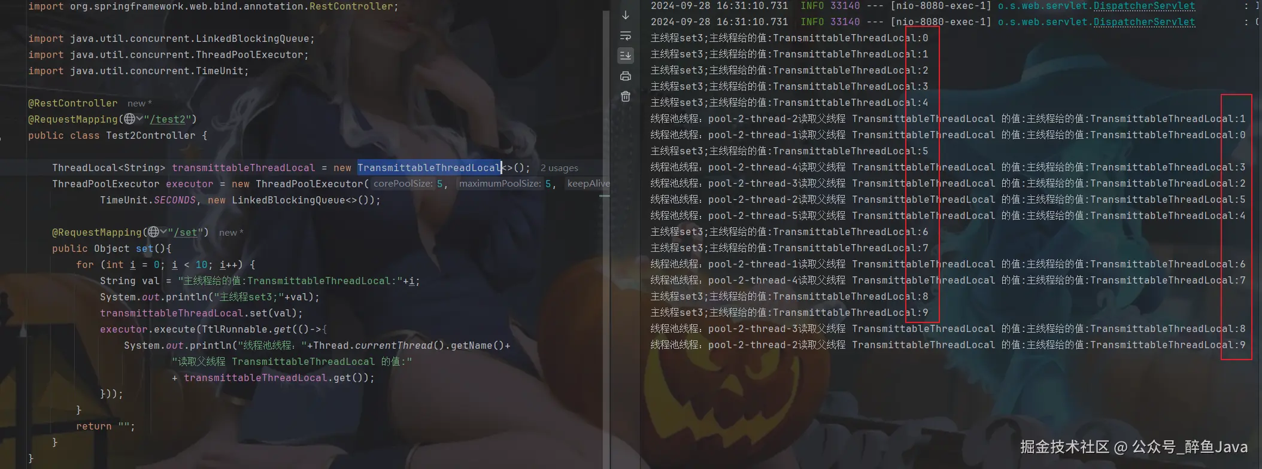Click the globe icon beside "/test2" mapping
The image size is (1262, 469).
129,118
